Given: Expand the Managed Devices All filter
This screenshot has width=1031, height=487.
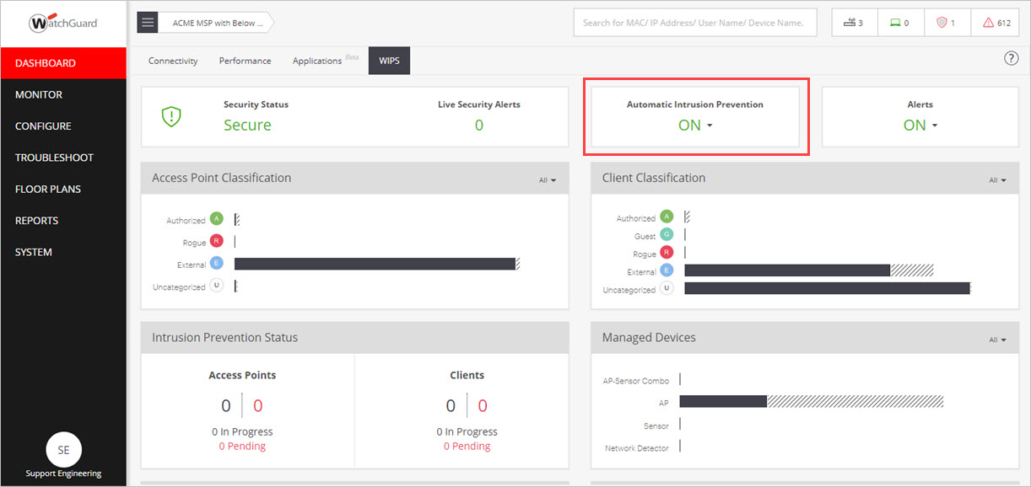Looking at the screenshot, I should point(997,338).
